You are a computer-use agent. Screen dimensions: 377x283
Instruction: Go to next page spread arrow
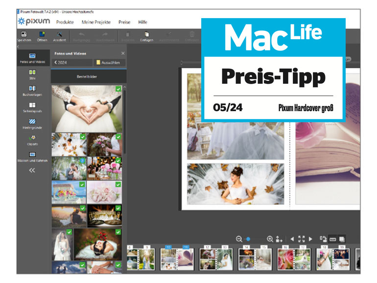[310, 239]
